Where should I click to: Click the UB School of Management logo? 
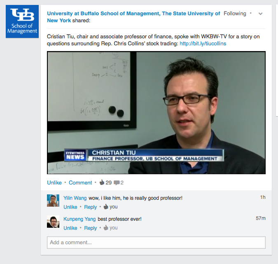coord(22,22)
